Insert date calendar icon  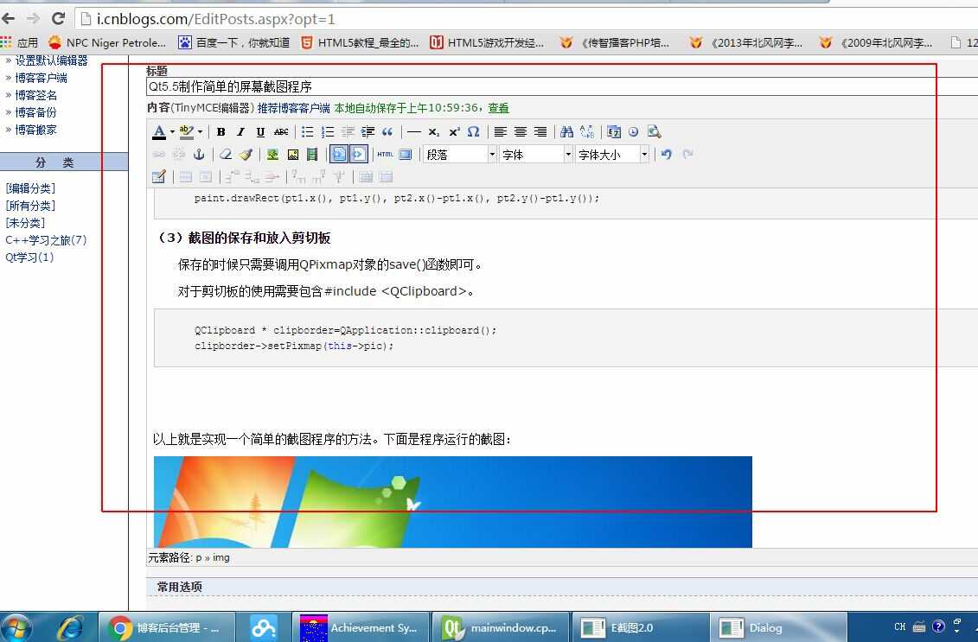(614, 131)
